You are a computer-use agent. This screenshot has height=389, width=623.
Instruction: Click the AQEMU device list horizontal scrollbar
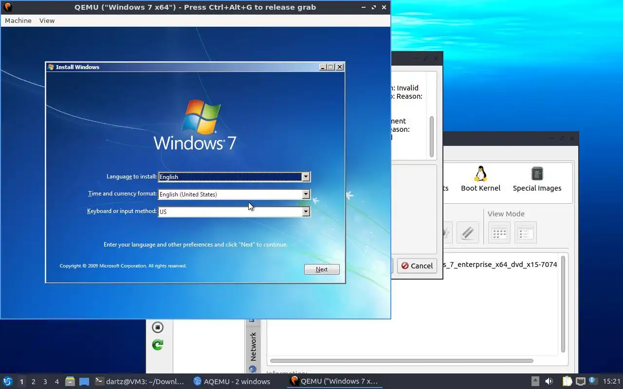click(x=402, y=361)
